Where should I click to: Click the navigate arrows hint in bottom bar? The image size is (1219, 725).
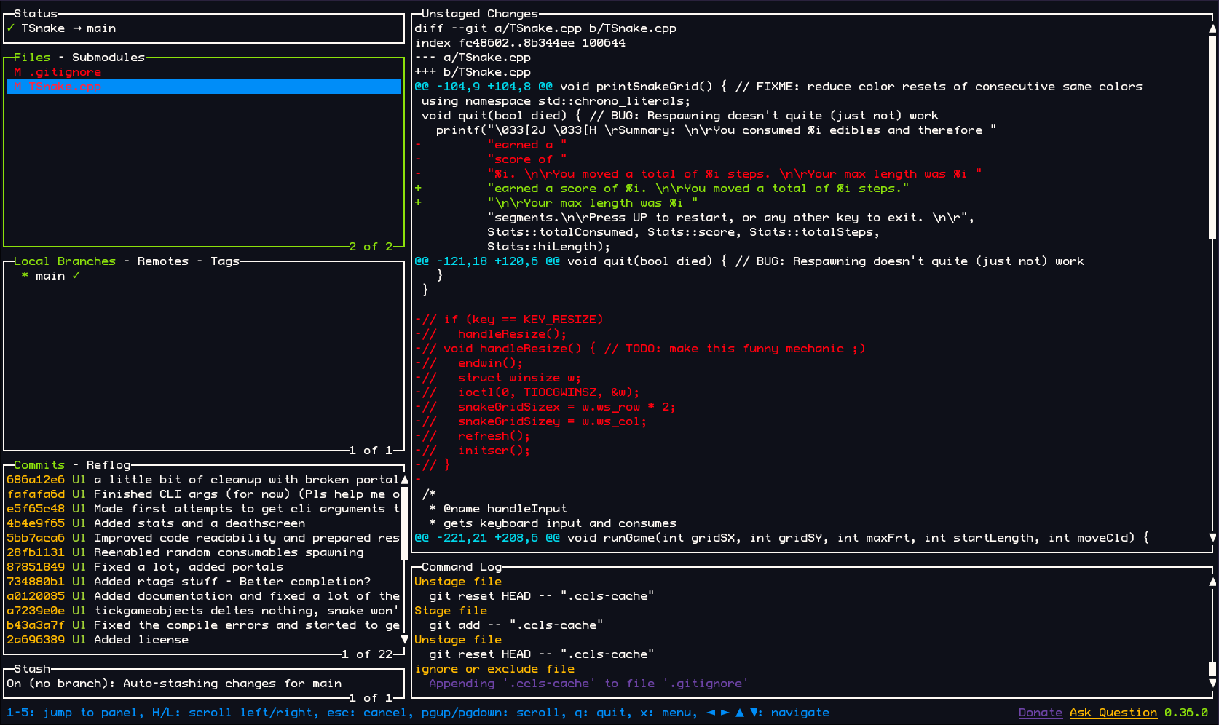coord(768,713)
